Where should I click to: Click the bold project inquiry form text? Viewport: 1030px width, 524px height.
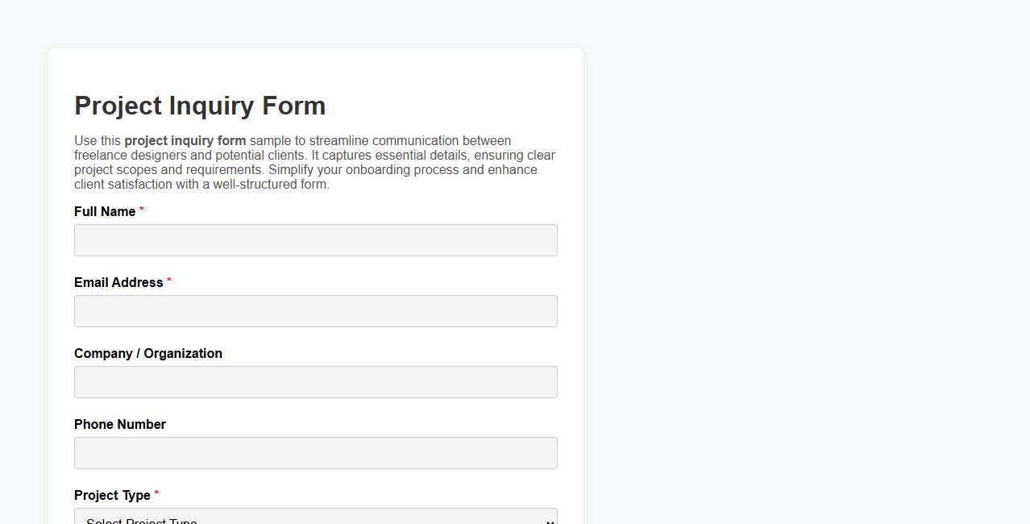184,140
